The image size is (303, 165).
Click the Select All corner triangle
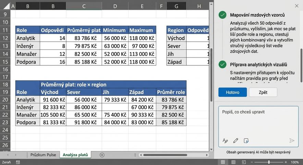6,6
